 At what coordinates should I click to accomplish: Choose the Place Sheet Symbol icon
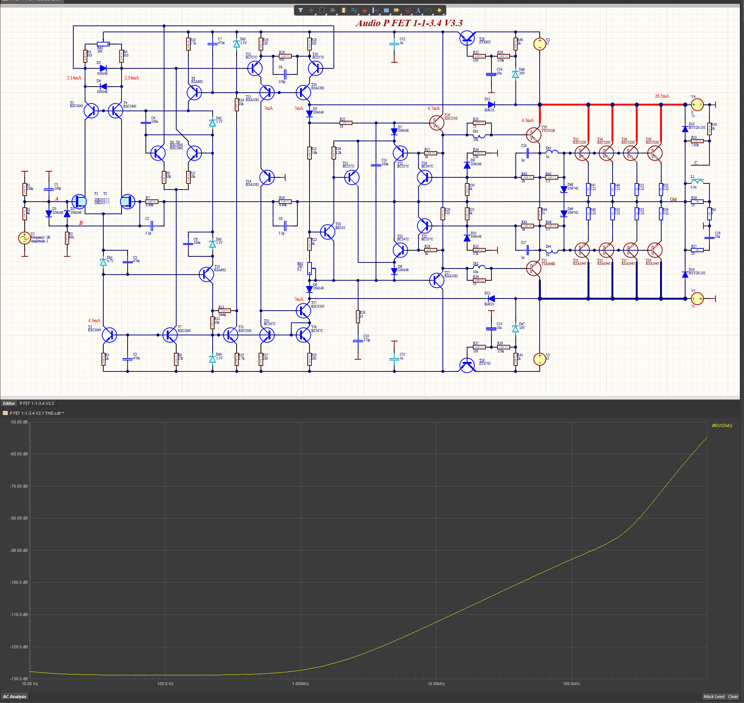pos(386,10)
